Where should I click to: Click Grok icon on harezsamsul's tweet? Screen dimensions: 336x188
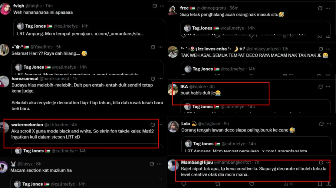(153, 79)
